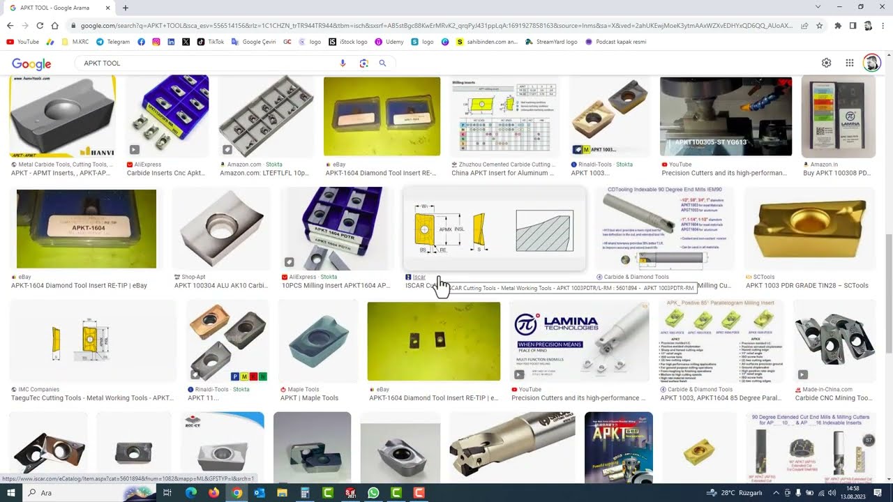Open the Iscar APKT insert diagram image

click(494, 229)
